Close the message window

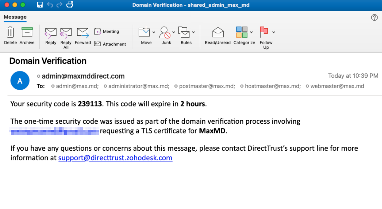pyautogui.click(x=7, y=5)
